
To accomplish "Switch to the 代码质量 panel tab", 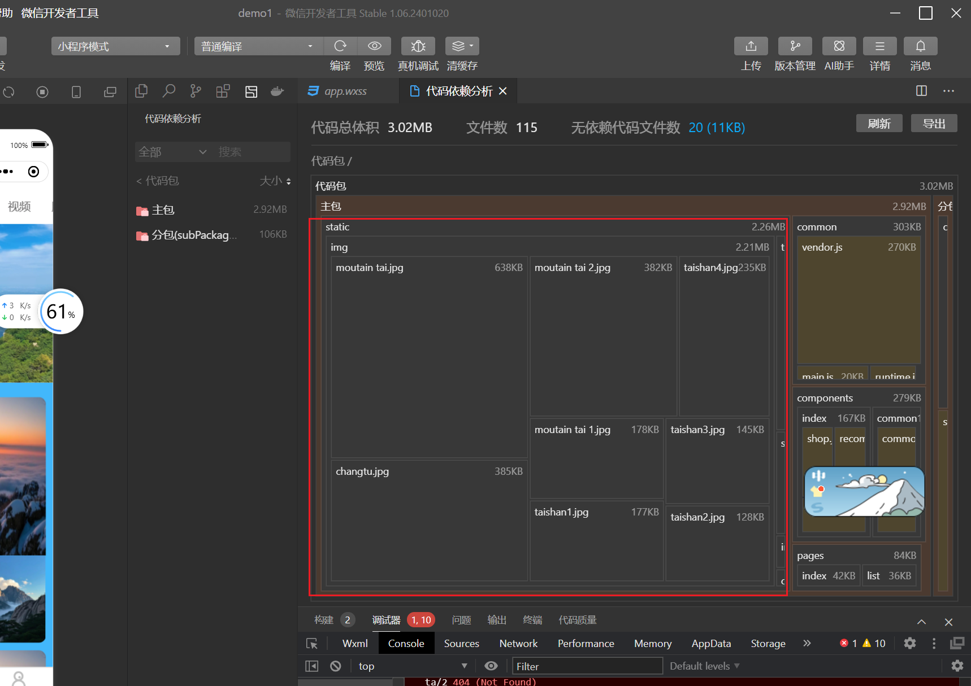I will tap(578, 620).
